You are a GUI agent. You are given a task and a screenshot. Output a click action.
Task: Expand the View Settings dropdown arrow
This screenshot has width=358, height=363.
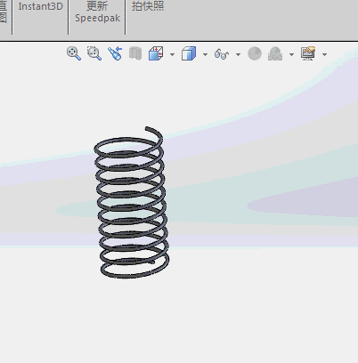point(324,54)
